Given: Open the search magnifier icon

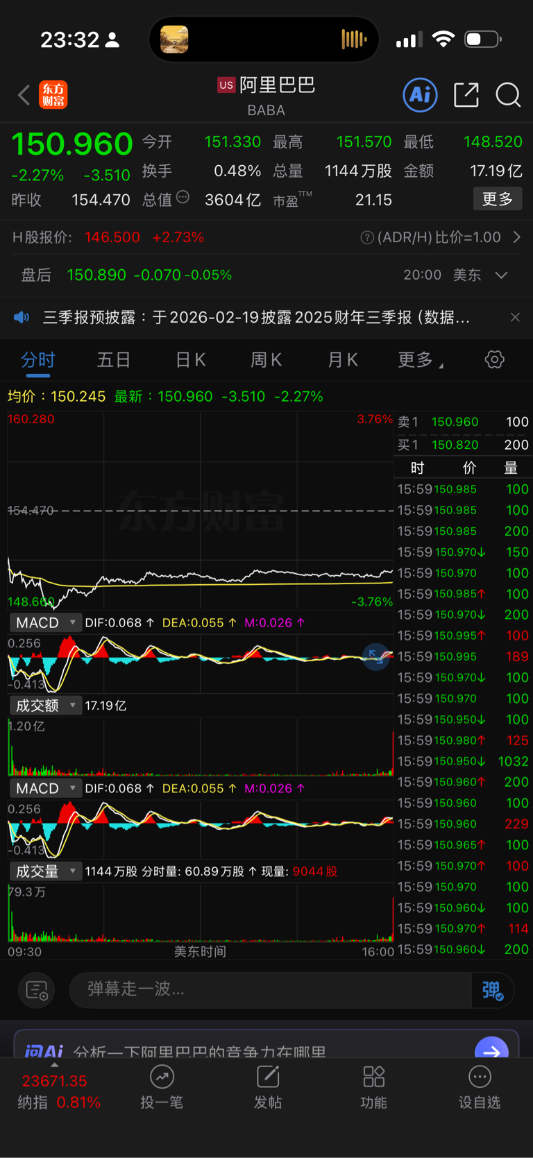Looking at the screenshot, I should [x=508, y=95].
